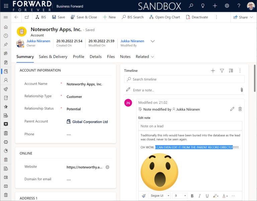Click the format painter brush icon
257x201 pixels.
144,196
